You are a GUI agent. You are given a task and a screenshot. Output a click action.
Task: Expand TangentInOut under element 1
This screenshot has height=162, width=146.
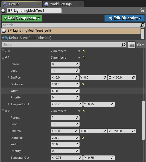click(x=8, y=104)
